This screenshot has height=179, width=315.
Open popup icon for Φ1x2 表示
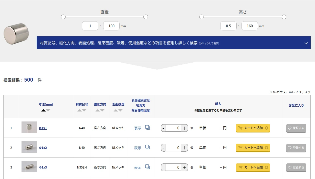tap(148, 147)
